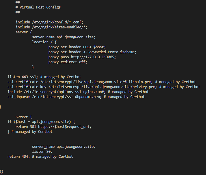
Task: Click the include sites-enabled line
Action: 51,27
